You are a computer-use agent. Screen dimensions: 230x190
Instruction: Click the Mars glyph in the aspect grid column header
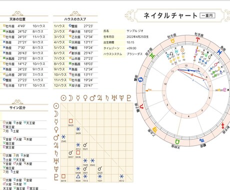pos(92,98)
